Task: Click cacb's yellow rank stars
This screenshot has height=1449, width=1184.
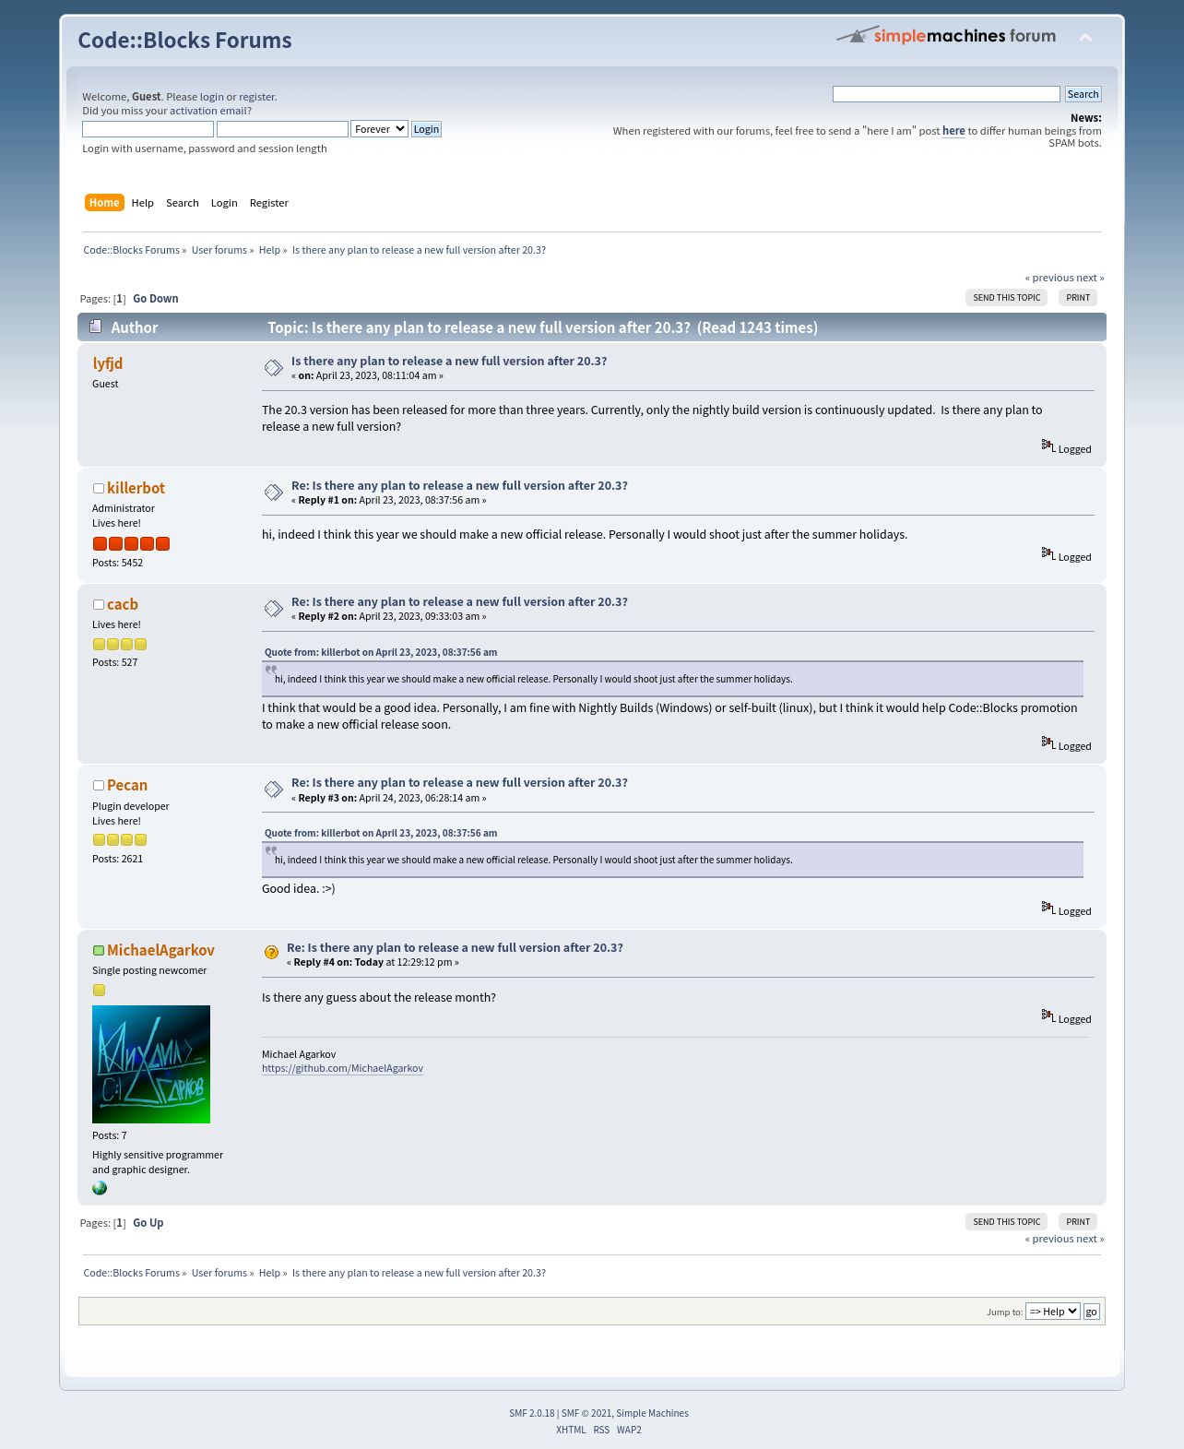Action: coord(120,644)
